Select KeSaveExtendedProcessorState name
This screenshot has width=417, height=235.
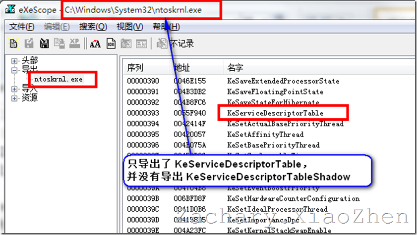[x=283, y=81]
